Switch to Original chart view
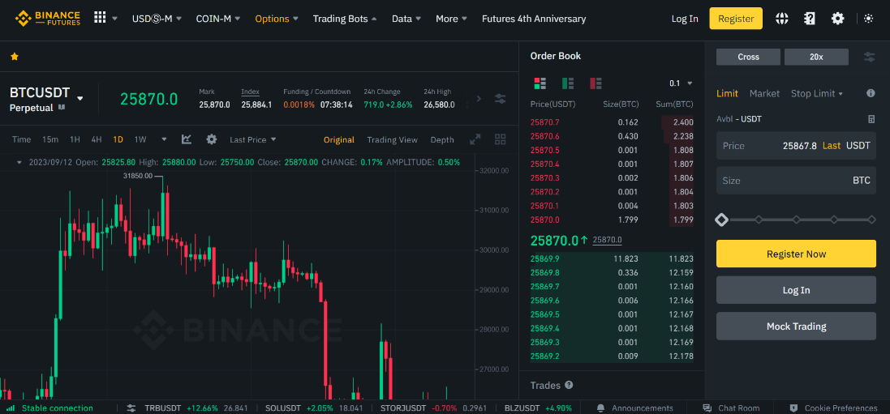The image size is (890, 414). [339, 139]
